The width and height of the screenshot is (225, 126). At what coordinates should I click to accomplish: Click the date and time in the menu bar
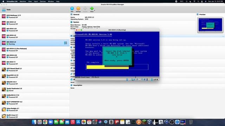[216, 1]
